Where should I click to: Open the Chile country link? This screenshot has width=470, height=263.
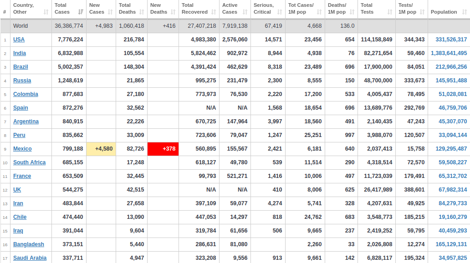point(20,217)
